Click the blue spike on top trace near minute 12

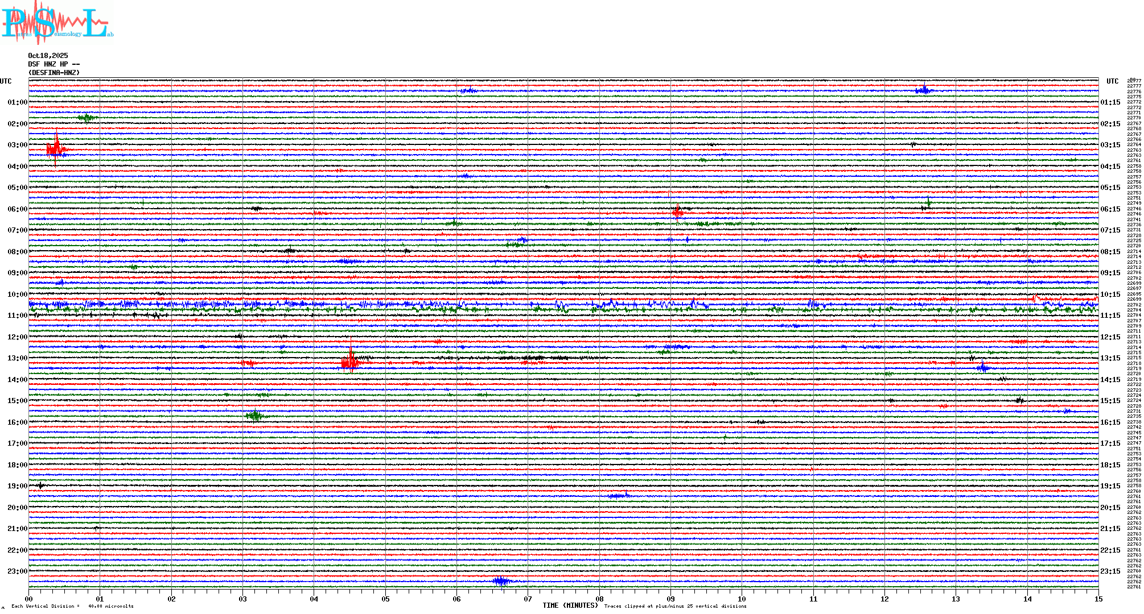coord(923,90)
